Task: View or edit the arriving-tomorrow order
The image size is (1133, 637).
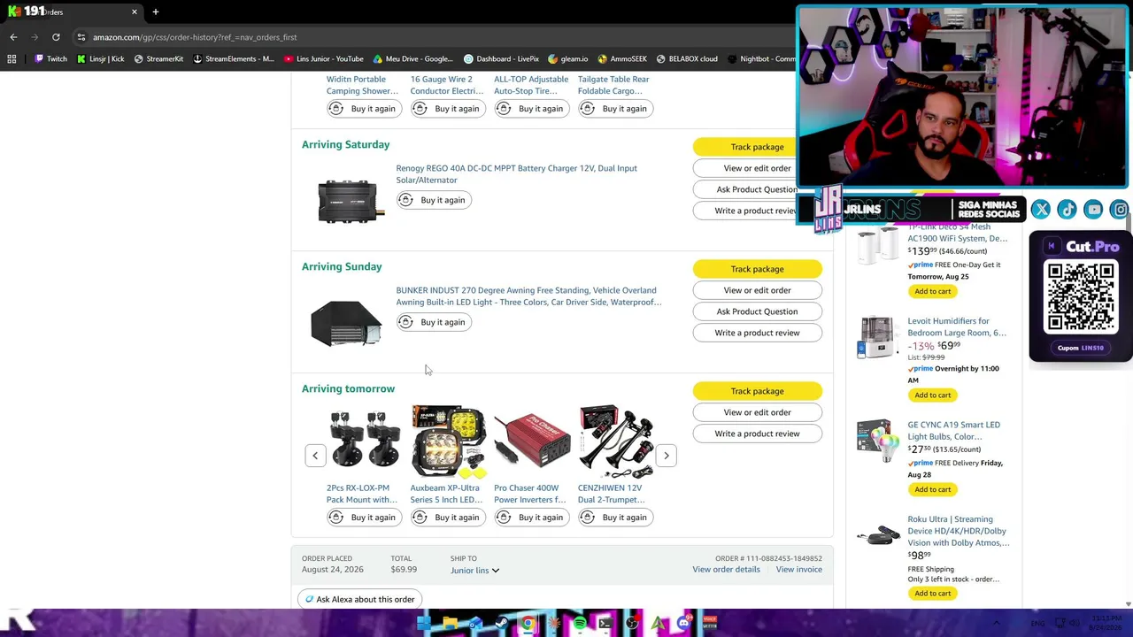Action: [x=757, y=412]
